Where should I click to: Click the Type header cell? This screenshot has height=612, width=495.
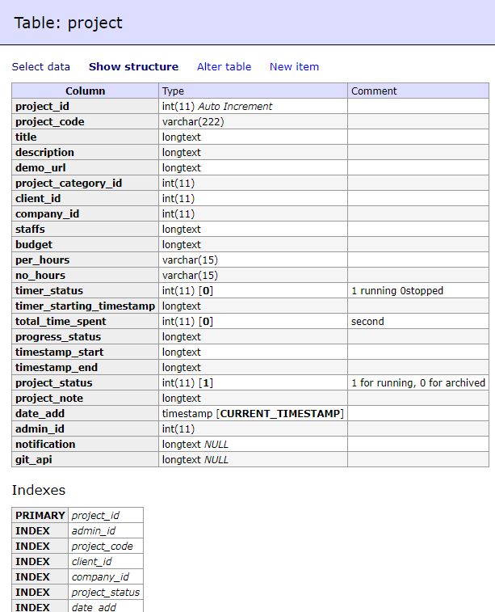pyautogui.click(x=253, y=91)
